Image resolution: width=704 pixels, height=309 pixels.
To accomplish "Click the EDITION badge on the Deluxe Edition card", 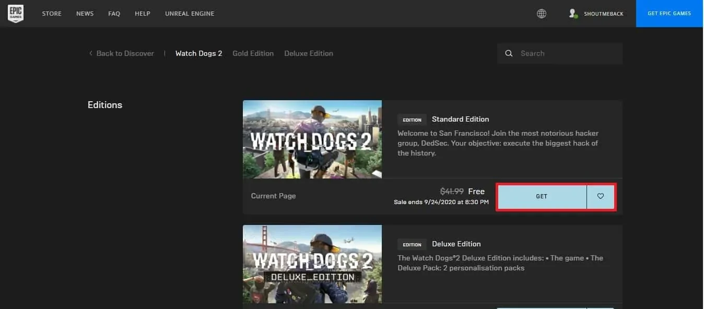I will point(412,244).
